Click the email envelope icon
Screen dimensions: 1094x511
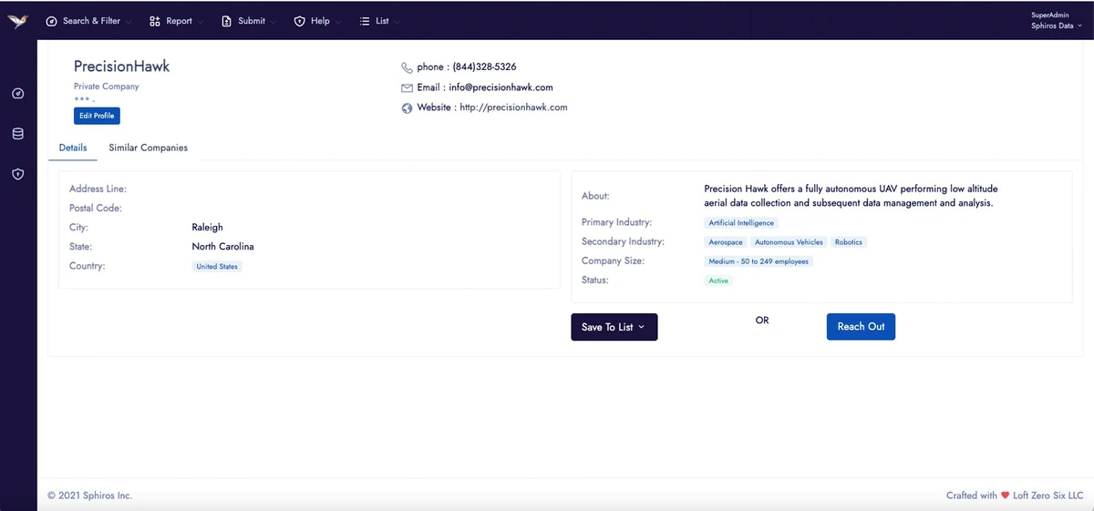pyautogui.click(x=407, y=87)
